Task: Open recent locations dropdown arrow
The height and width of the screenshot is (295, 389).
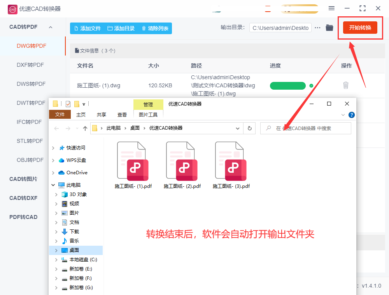Action: tap(77, 128)
